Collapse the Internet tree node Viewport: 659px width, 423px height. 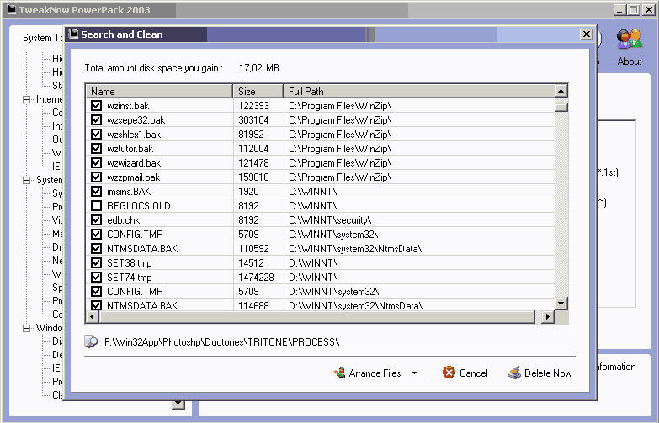27,99
